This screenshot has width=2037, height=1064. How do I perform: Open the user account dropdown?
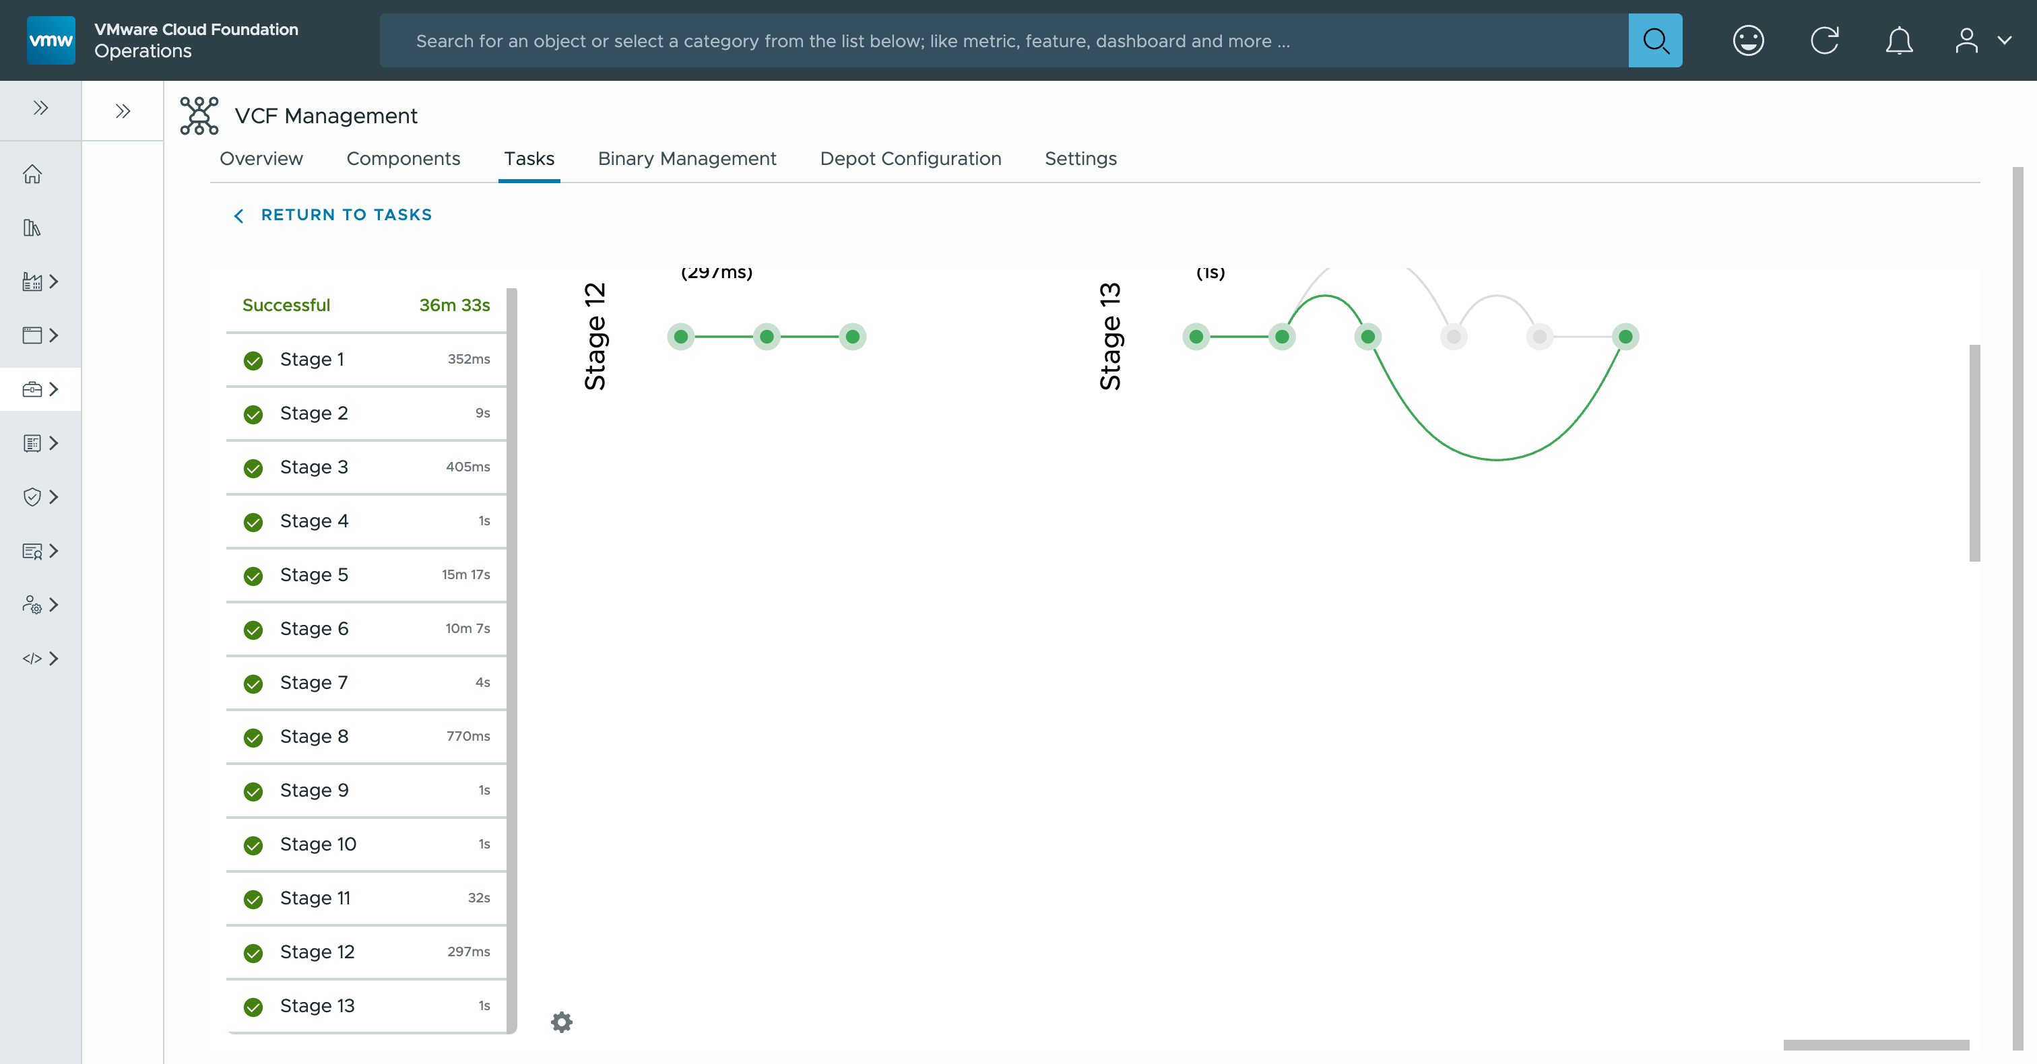(1982, 40)
